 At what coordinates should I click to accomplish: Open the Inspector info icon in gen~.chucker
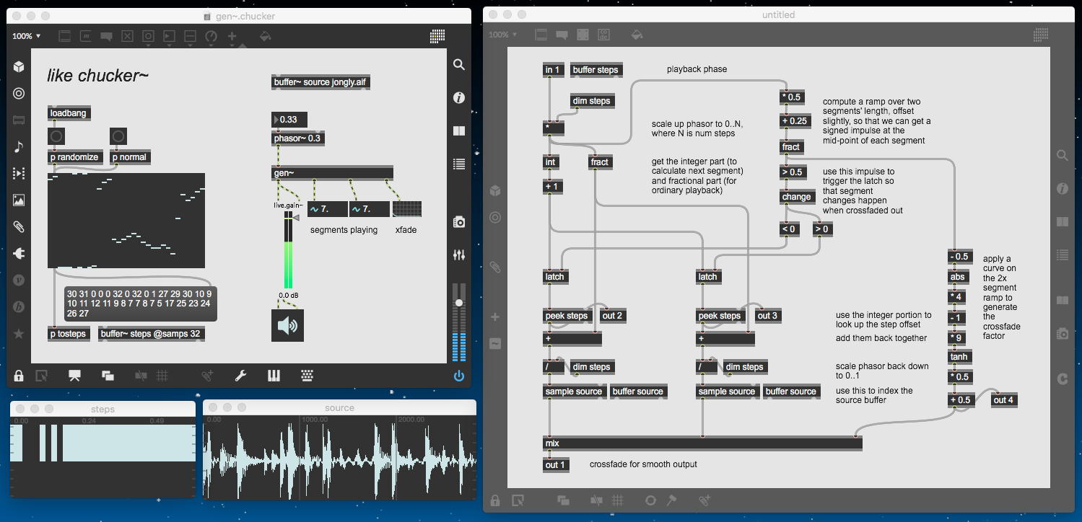(458, 98)
